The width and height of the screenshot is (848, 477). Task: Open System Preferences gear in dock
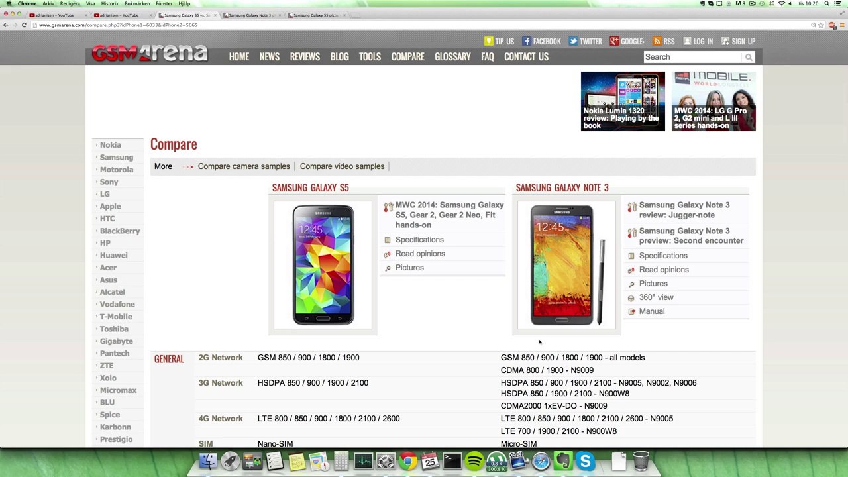click(386, 461)
